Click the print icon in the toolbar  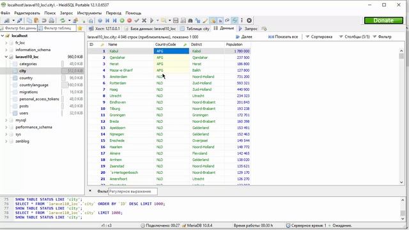(x=52, y=20)
